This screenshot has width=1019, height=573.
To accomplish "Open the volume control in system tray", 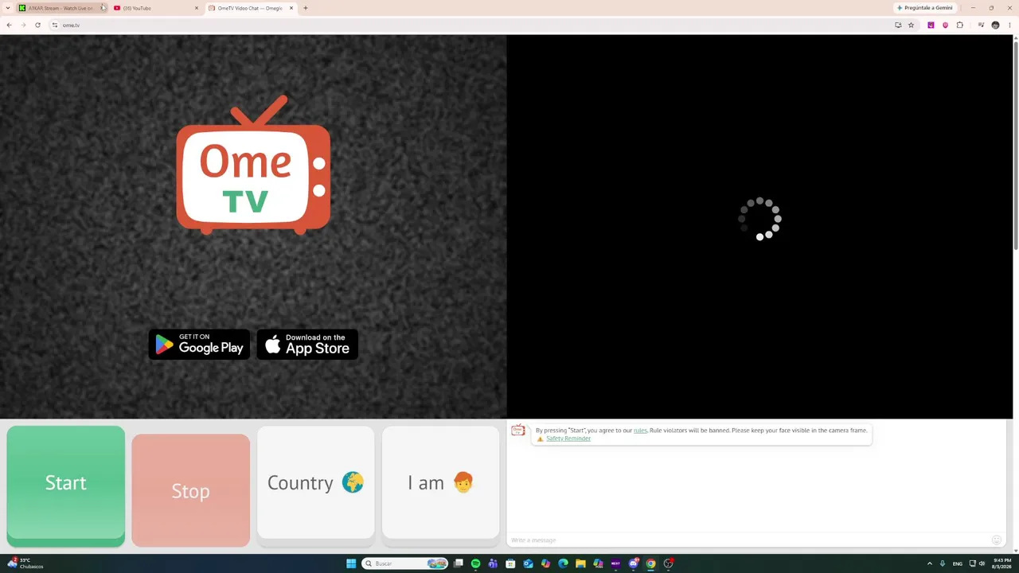I will 982,563.
